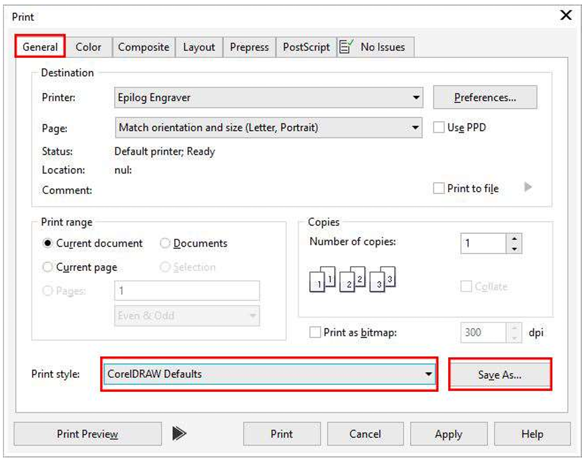The height and width of the screenshot is (459, 582).
Task: Open the Prepress tab
Action: (249, 47)
